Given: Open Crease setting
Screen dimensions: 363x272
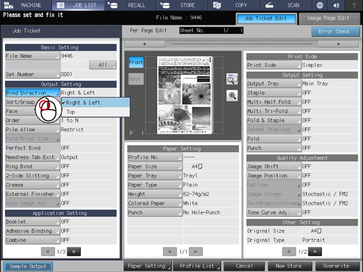Looking at the screenshot, I should click(x=32, y=185).
